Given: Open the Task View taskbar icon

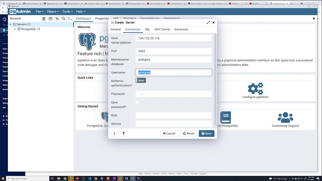Looking at the screenshot, I should [52, 178].
